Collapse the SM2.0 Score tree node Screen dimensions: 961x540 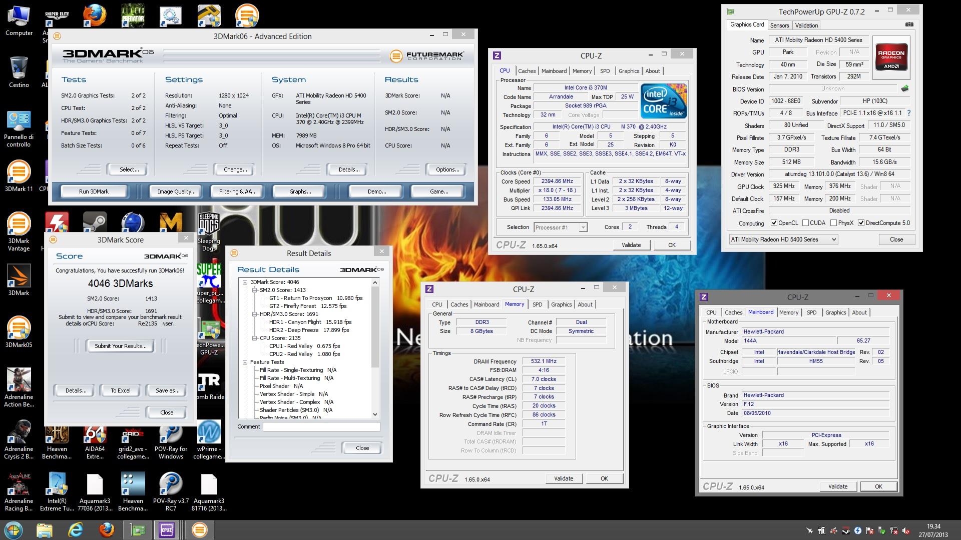[x=254, y=290]
